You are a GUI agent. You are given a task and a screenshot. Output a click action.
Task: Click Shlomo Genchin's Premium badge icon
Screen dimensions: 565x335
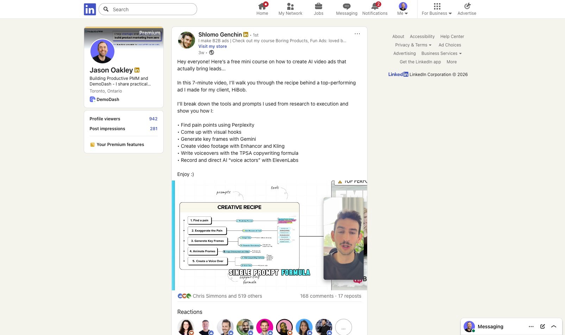(x=246, y=34)
